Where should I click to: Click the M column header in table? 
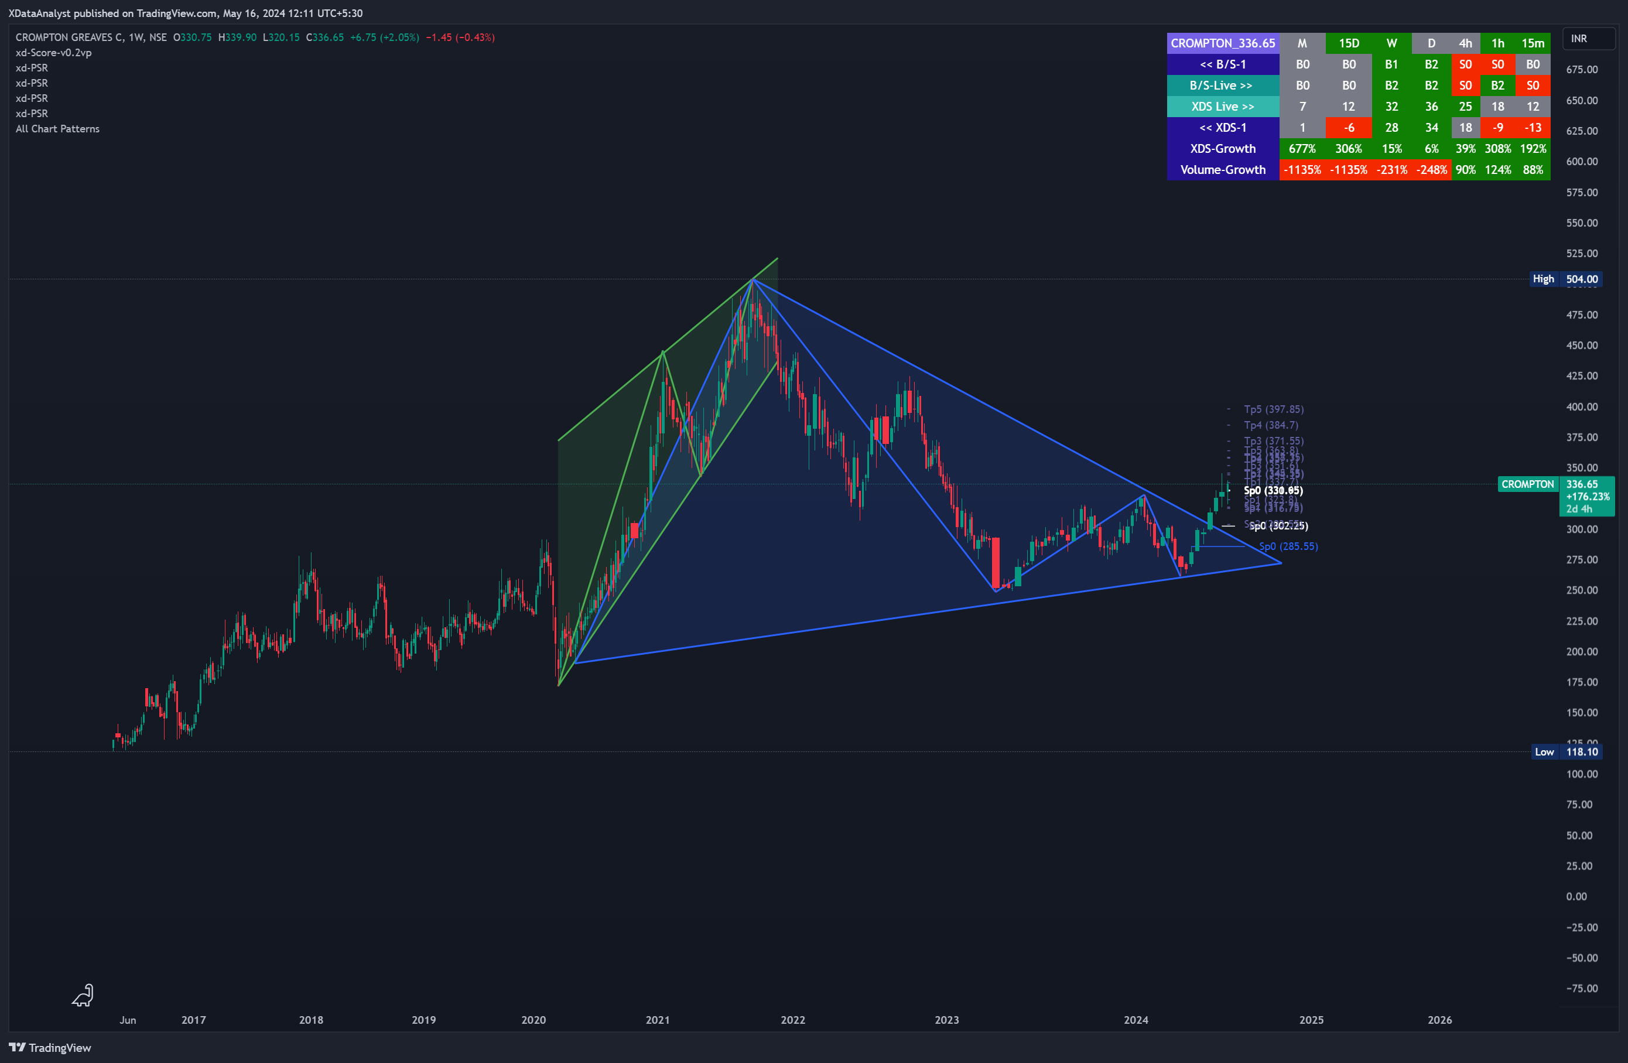[1302, 43]
